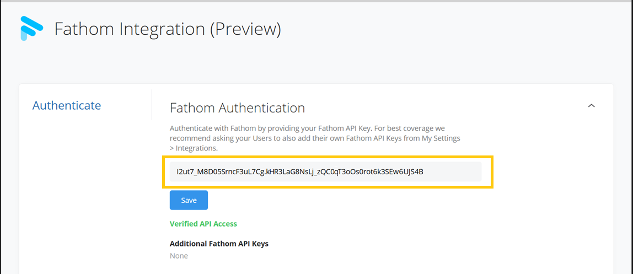Place cursor at start of API key 'I2ut7'

tap(177, 171)
